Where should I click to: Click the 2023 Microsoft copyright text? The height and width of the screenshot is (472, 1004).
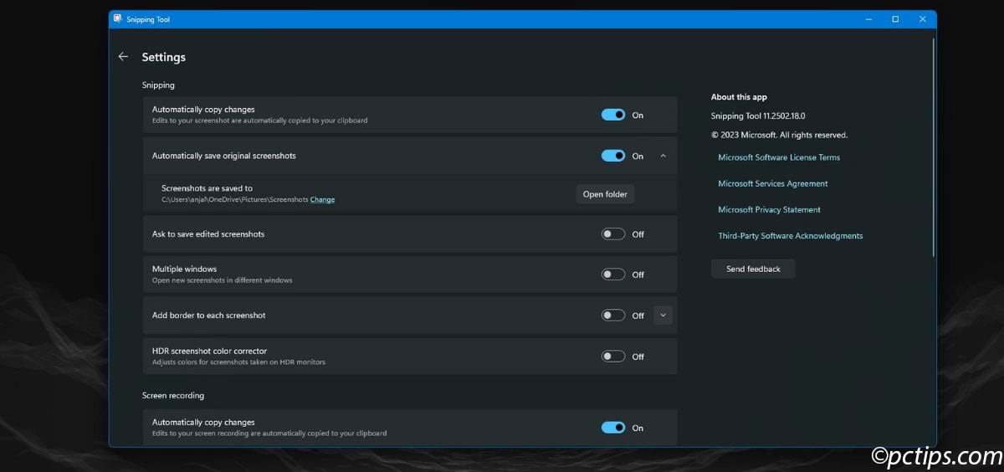pyautogui.click(x=779, y=135)
